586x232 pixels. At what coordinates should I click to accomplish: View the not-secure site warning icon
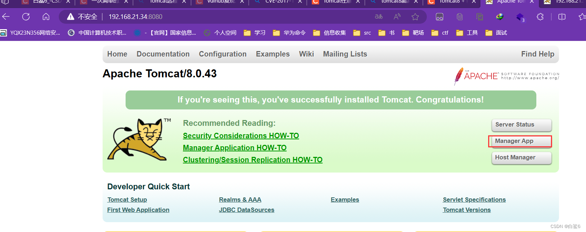[x=71, y=17]
